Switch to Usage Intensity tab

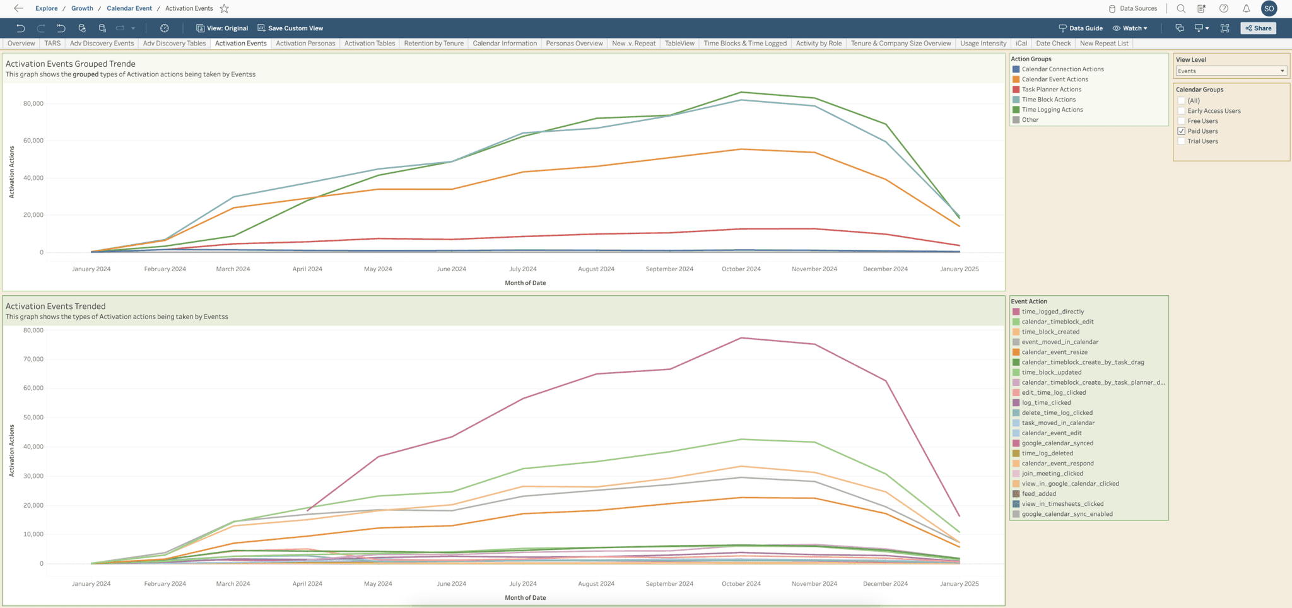pyautogui.click(x=983, y=44)
